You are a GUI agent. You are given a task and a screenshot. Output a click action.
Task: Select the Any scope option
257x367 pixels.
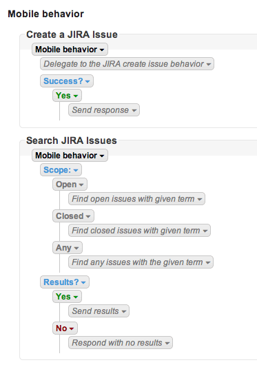(x=68, y=248)
